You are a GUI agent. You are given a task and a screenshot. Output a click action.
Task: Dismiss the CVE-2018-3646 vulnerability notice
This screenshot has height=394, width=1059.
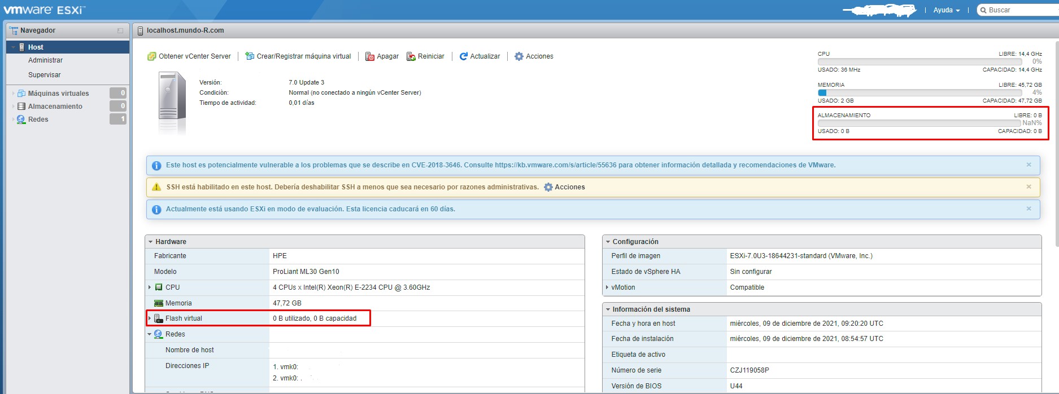pos(1029,165)
